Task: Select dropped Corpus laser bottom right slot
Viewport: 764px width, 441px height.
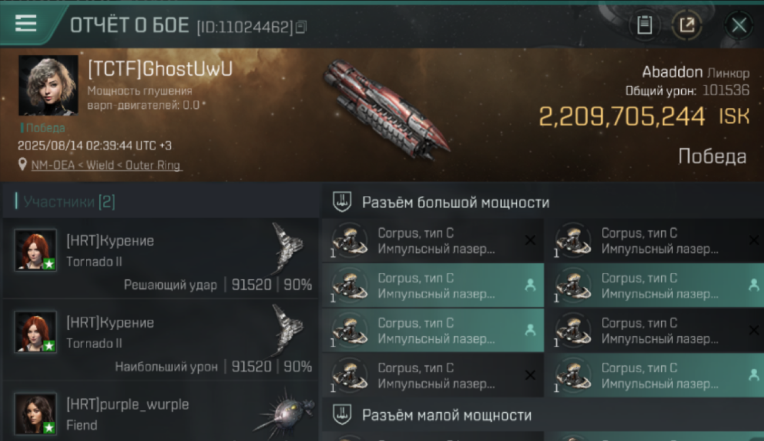Action: pyautogui.click(x=654, y=375)
